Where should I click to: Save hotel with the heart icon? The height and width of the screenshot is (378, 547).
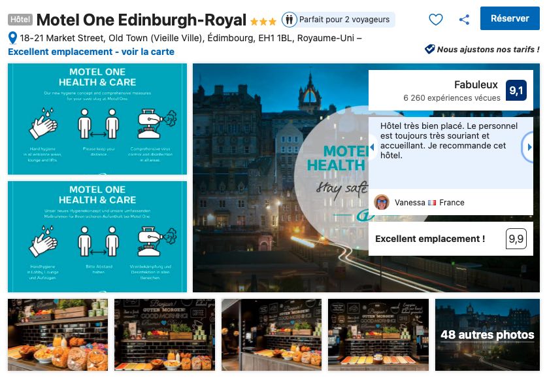(435, 19)
